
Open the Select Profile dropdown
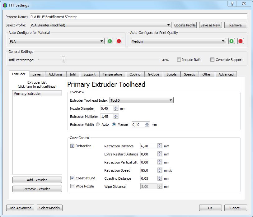click(x=101, y=25)
